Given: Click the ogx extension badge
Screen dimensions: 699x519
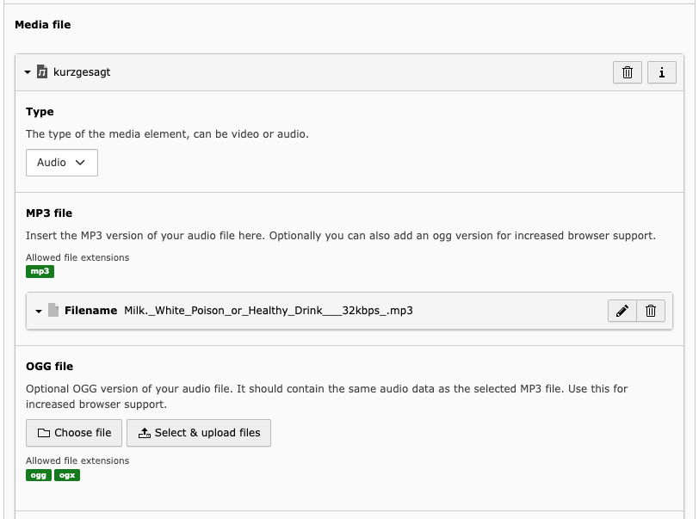Looking at the screenshot, I should (x=67, y=475).
